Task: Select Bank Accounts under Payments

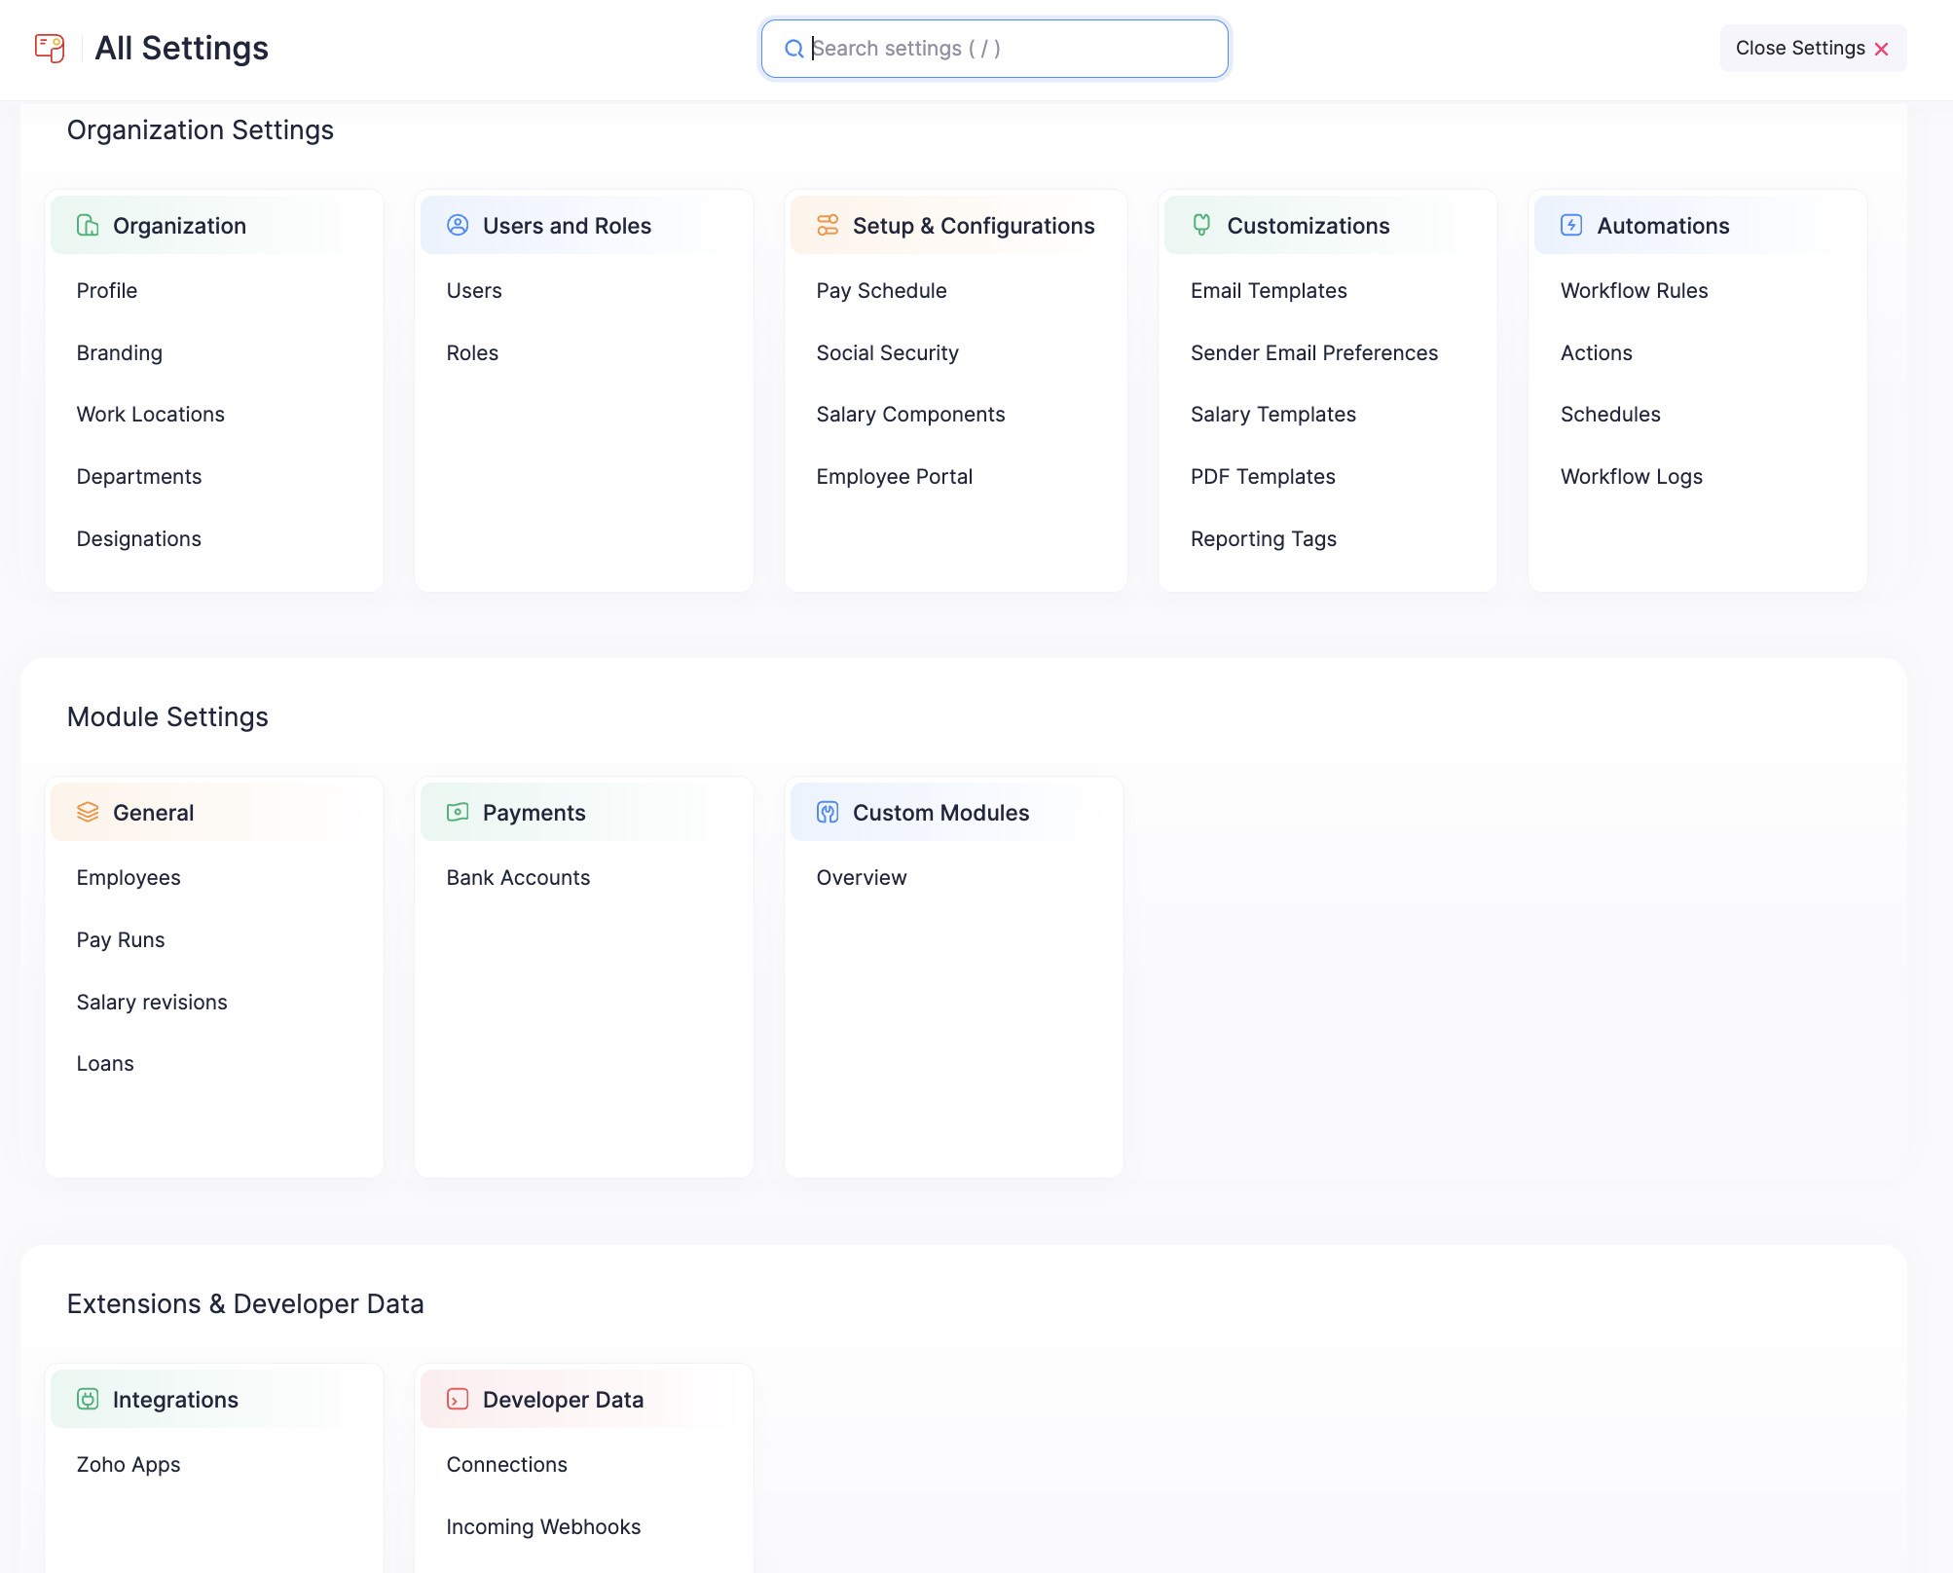Action: [x=518, y=878]
